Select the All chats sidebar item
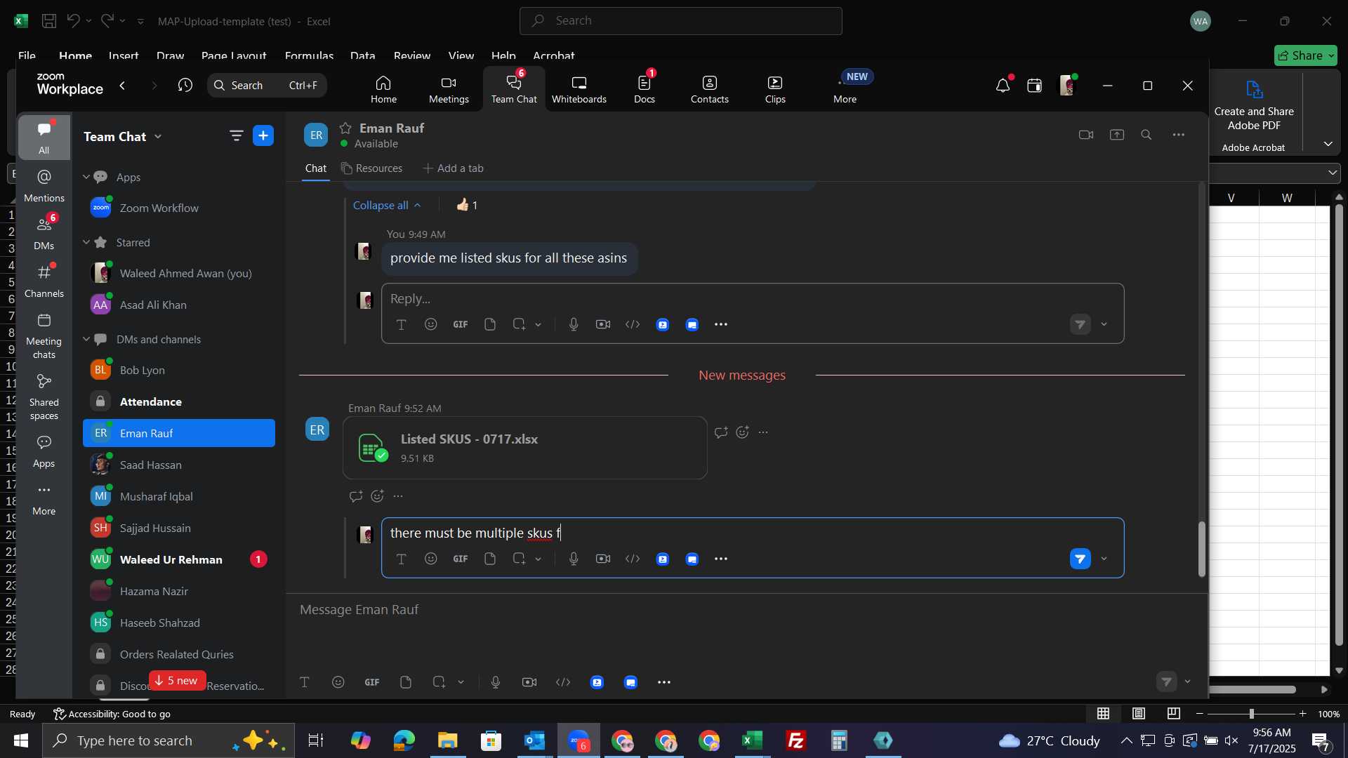The image size is (1348, 758). point(44,138)
